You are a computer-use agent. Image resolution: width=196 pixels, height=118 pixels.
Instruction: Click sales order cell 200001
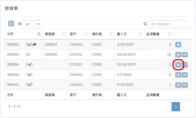coord(51,44)
